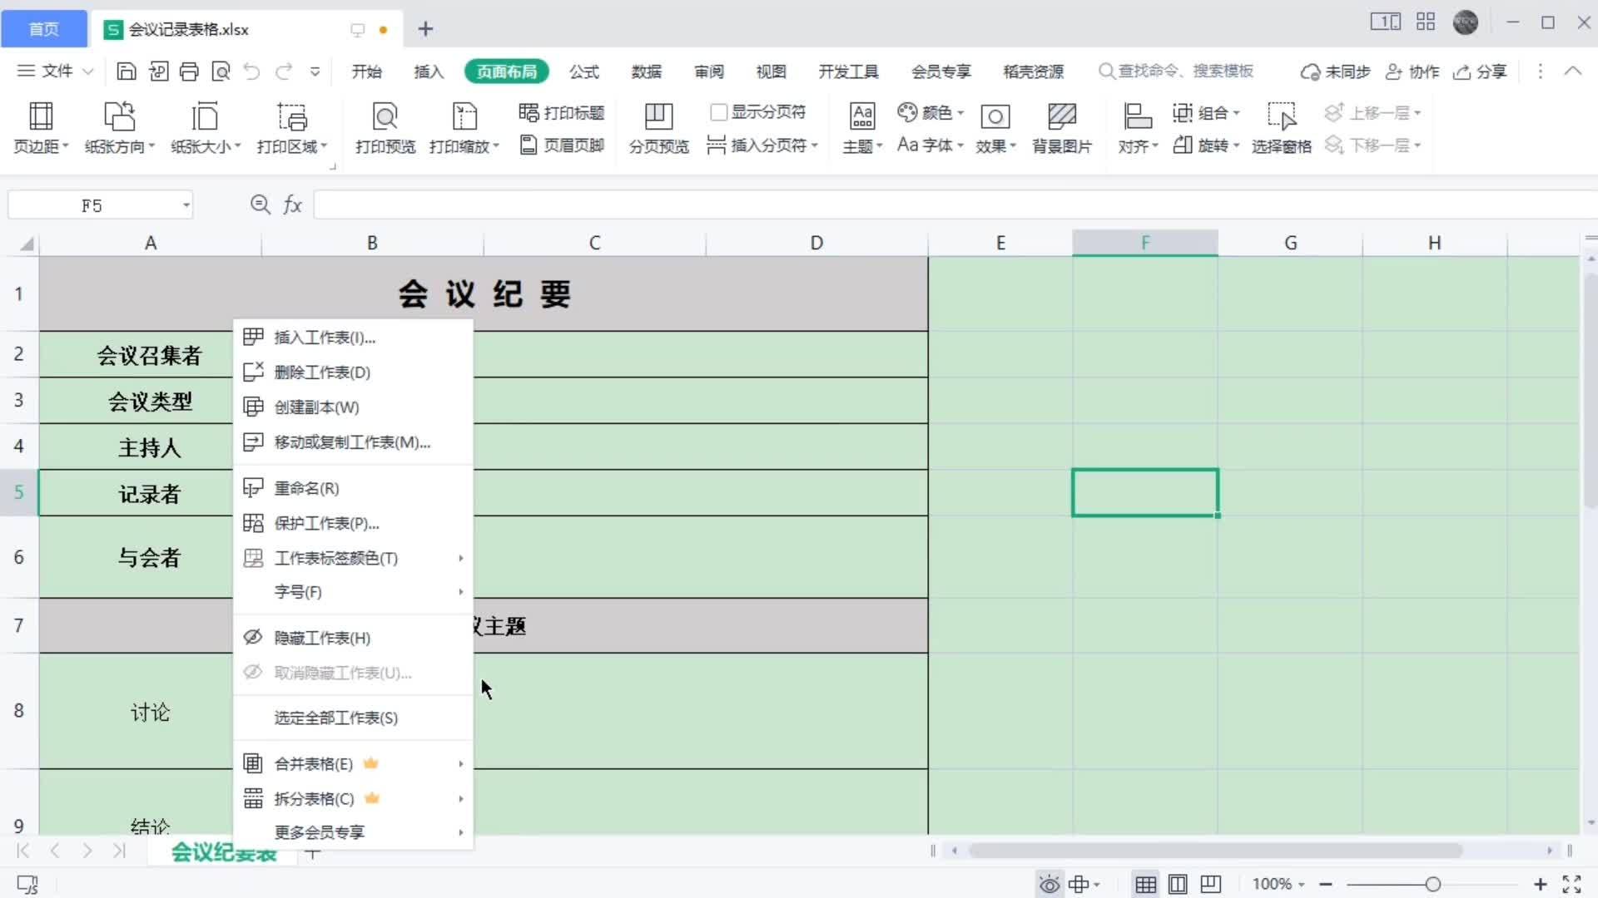The height and width of the screenshot is (898, 1598).
Task: Expand Print Scaling (打印缩放) dropdown
Action: [x=464, y=128]
